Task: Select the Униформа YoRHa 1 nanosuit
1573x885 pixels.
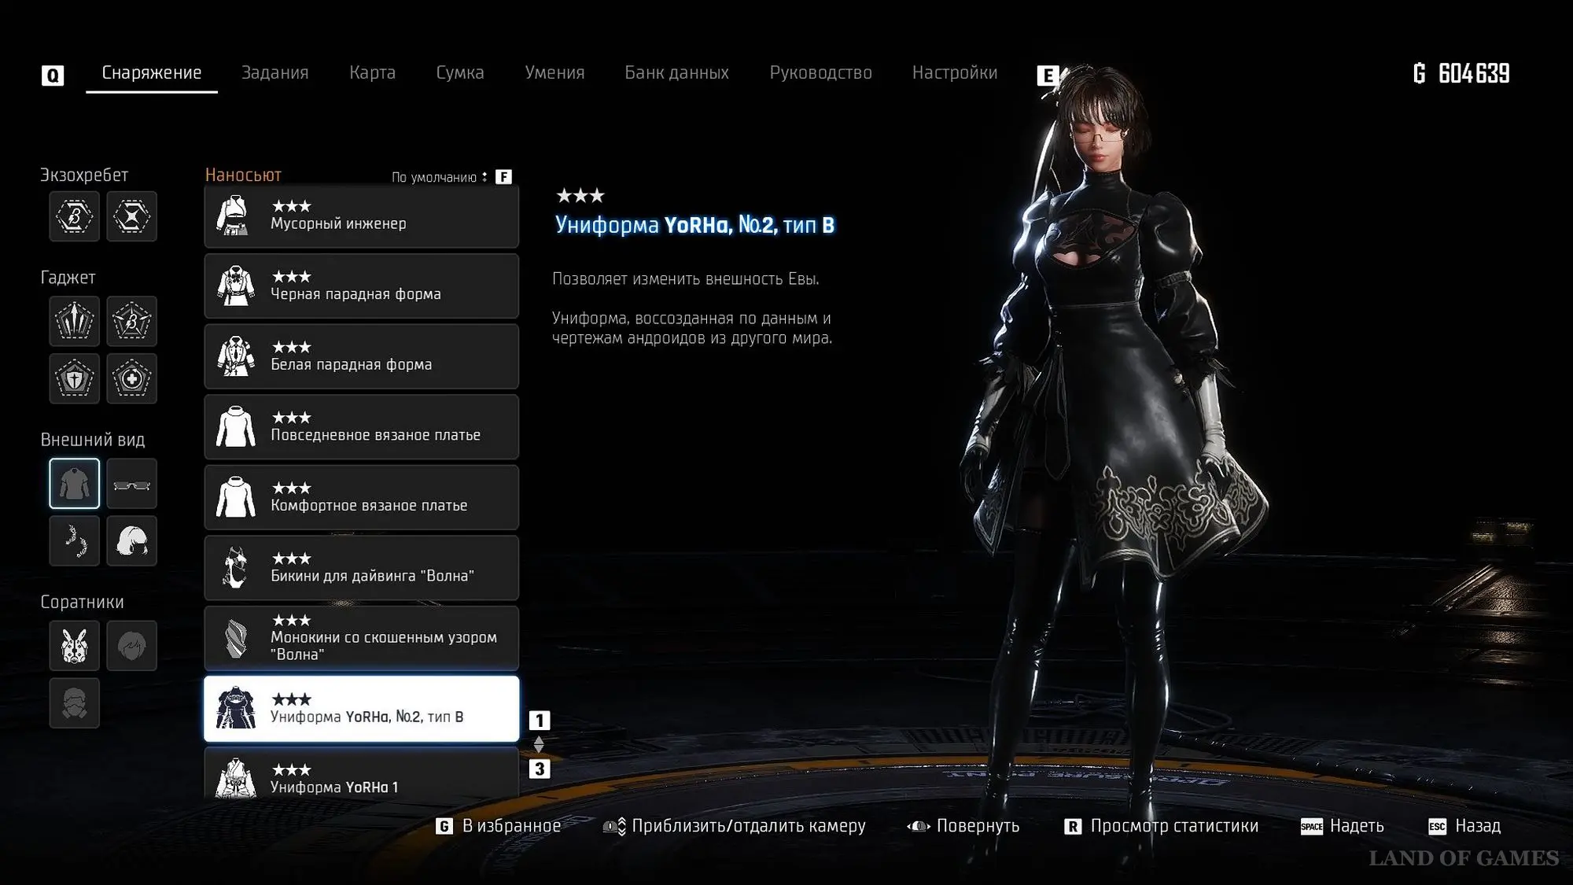Action: [x=362, y=774]
